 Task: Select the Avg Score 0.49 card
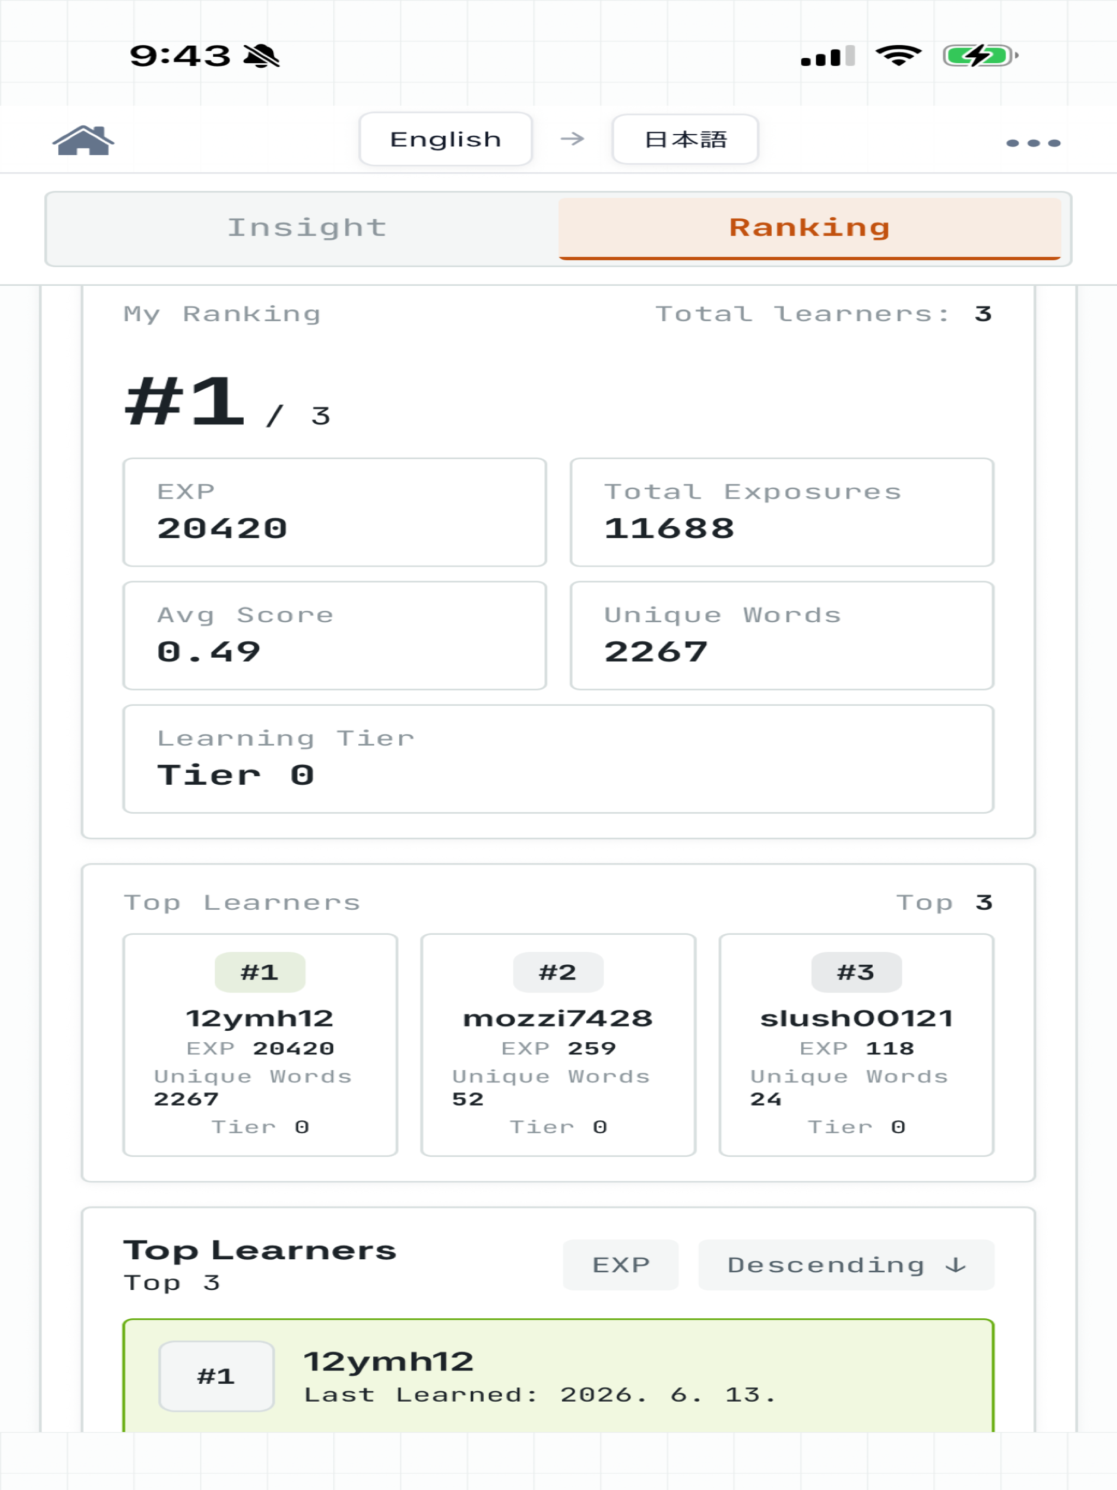click(334, 635)
